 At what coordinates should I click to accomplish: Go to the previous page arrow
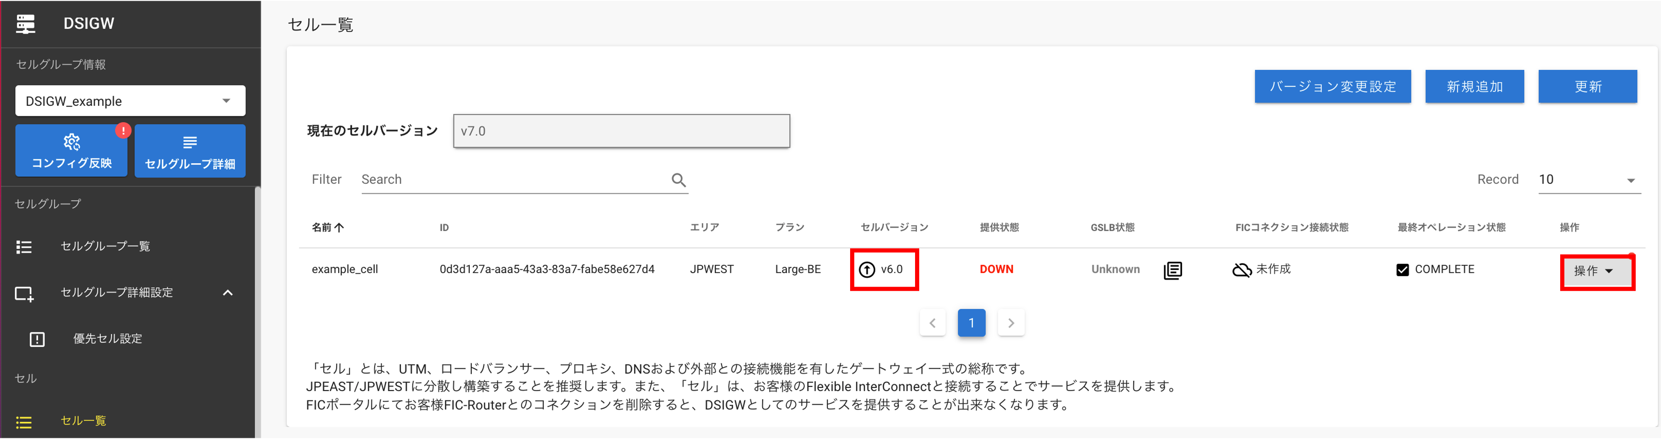coord(932,323)
